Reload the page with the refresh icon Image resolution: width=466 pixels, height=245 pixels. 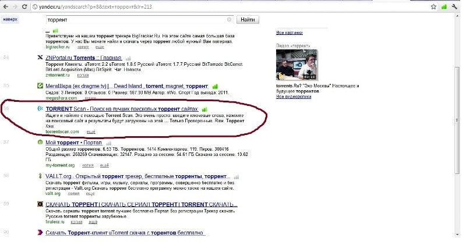tap(24, 6)
